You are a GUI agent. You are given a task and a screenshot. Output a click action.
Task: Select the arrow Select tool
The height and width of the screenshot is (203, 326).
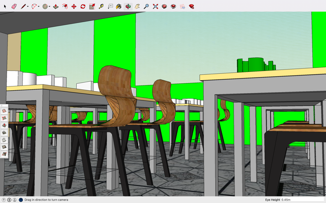pyautogui.click(x=5, y=7)
